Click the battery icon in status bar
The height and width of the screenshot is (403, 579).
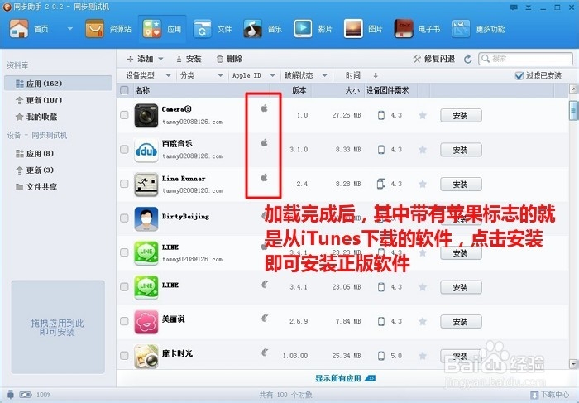[26, 395]
